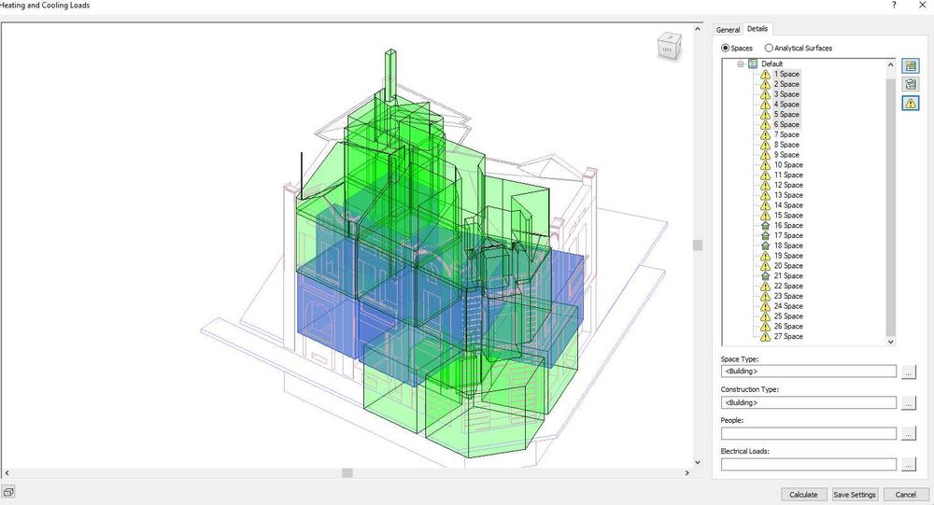
Task: Click the warning icon next to 1 Space
Action: pos(766,75)
